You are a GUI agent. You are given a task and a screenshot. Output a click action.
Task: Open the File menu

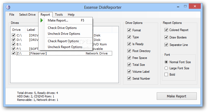[12, 15]
